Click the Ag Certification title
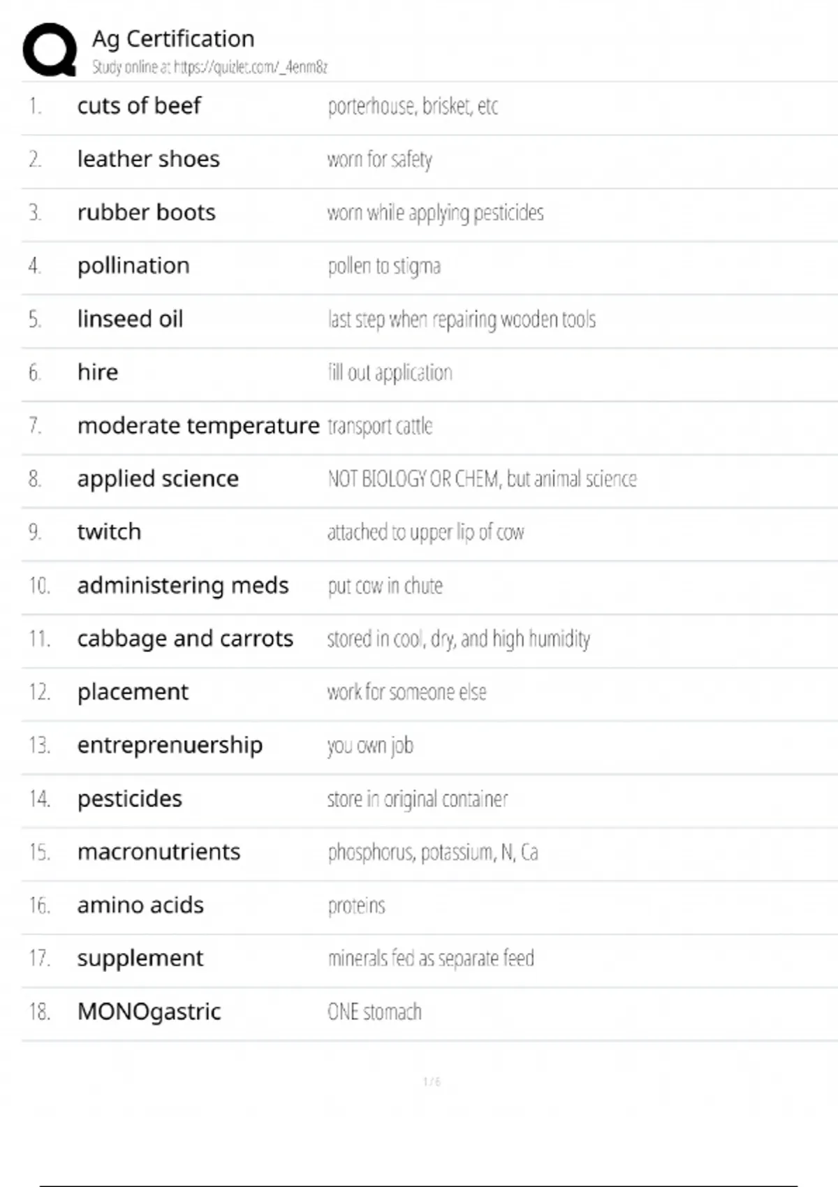 (x=173, y=38)
